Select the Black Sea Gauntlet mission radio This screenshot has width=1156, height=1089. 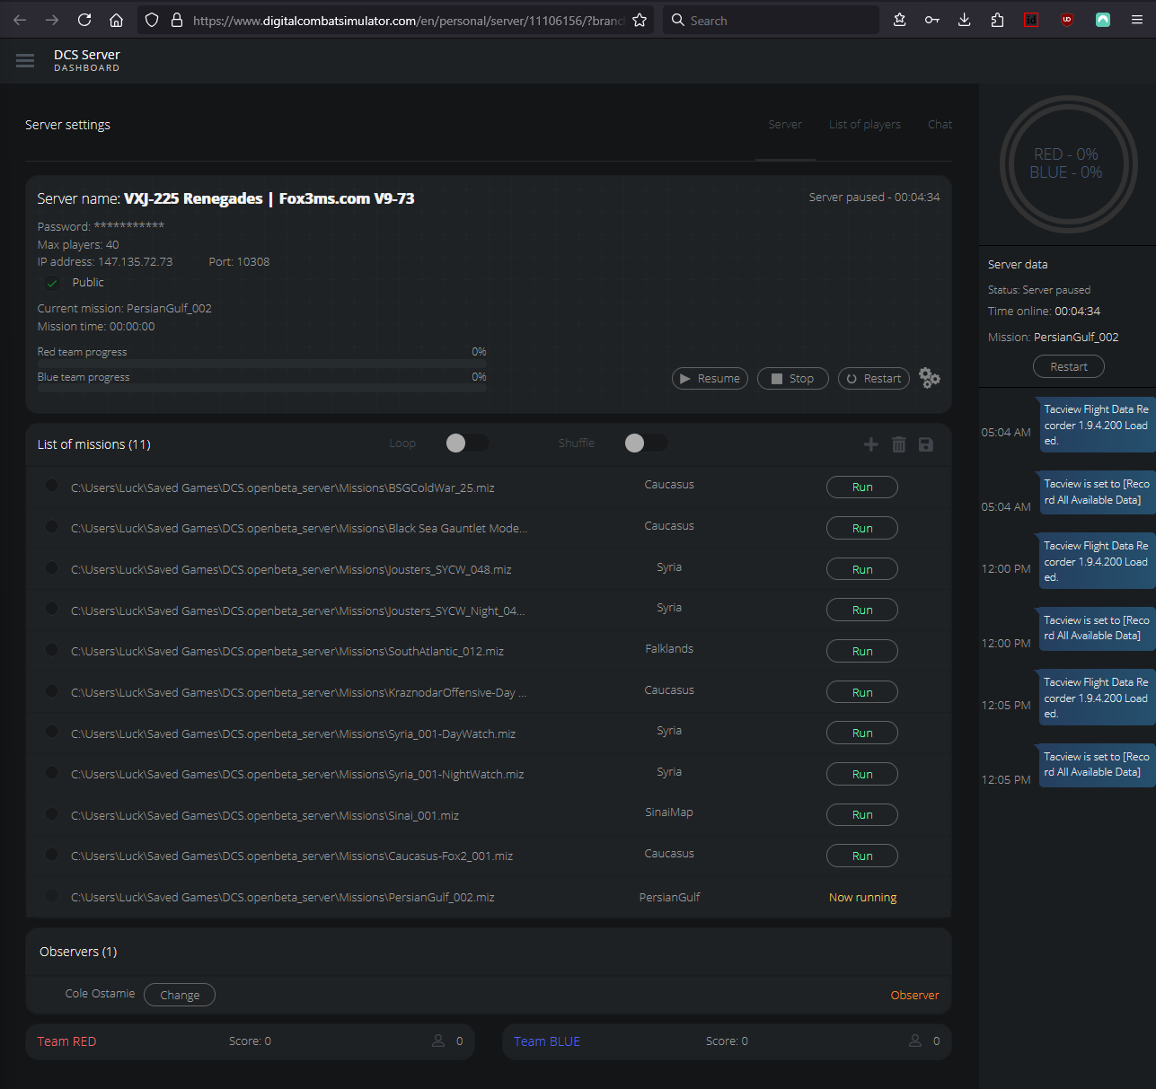pyautogui.click(x=51, y=527)
